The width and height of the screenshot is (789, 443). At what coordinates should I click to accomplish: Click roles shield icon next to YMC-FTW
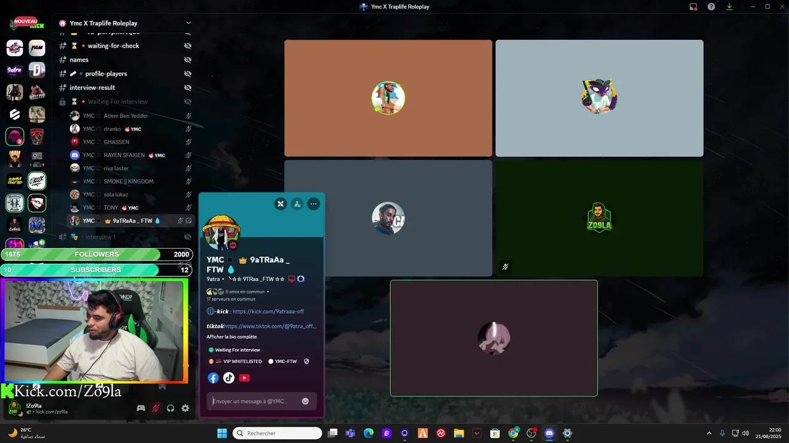(x=306, y=362)
